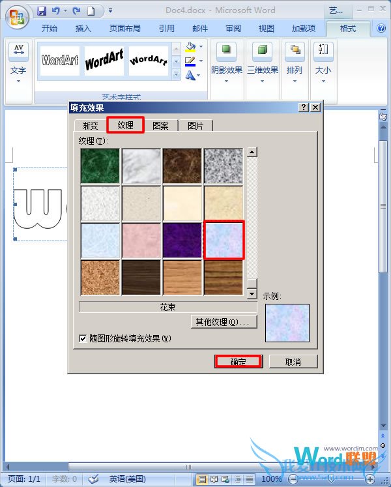Open the 审阅 ribbon tab
Viewport: 391px width, 487px height.
coord(233,29)
